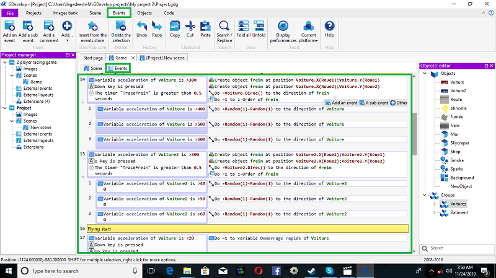Click the Windows Start button in taskbar
496x278 pixels.
coord(9,271)
